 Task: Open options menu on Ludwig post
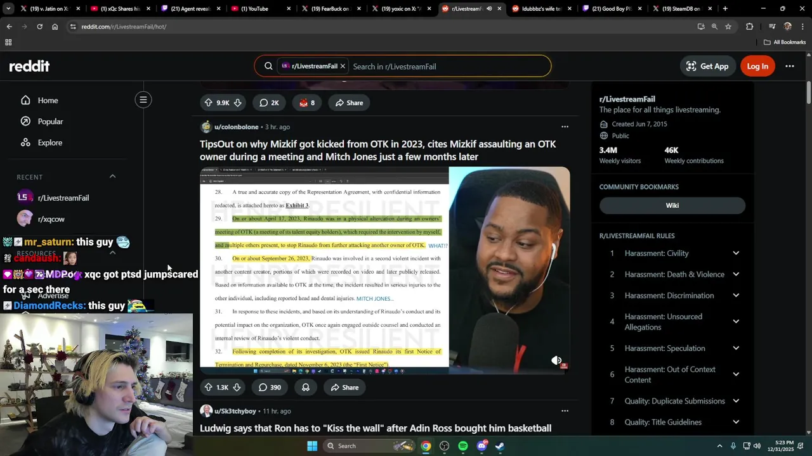coord(565,411)
